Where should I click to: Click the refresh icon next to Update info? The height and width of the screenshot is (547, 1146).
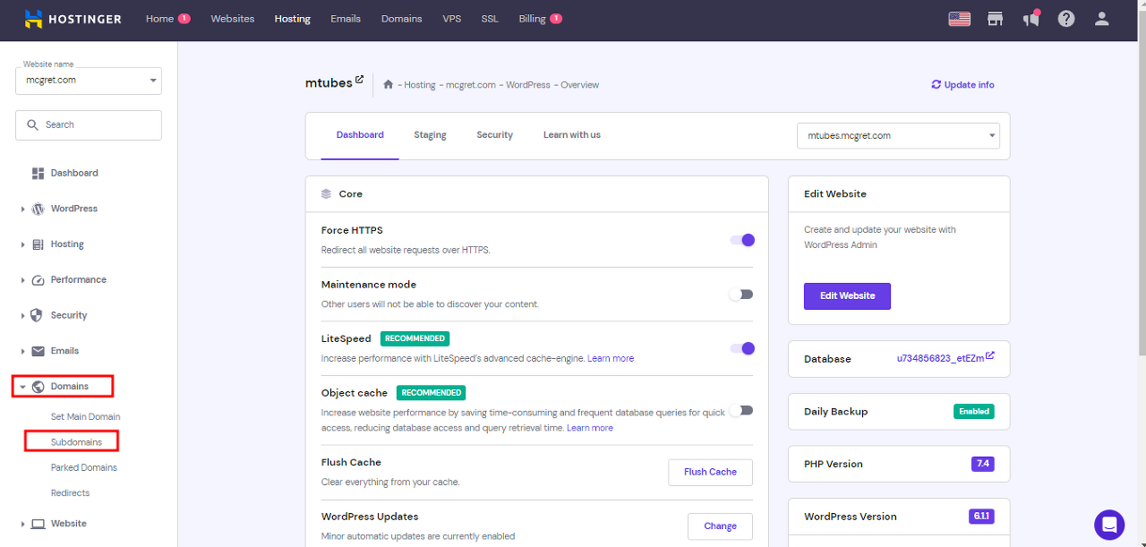tap(936, 85)
